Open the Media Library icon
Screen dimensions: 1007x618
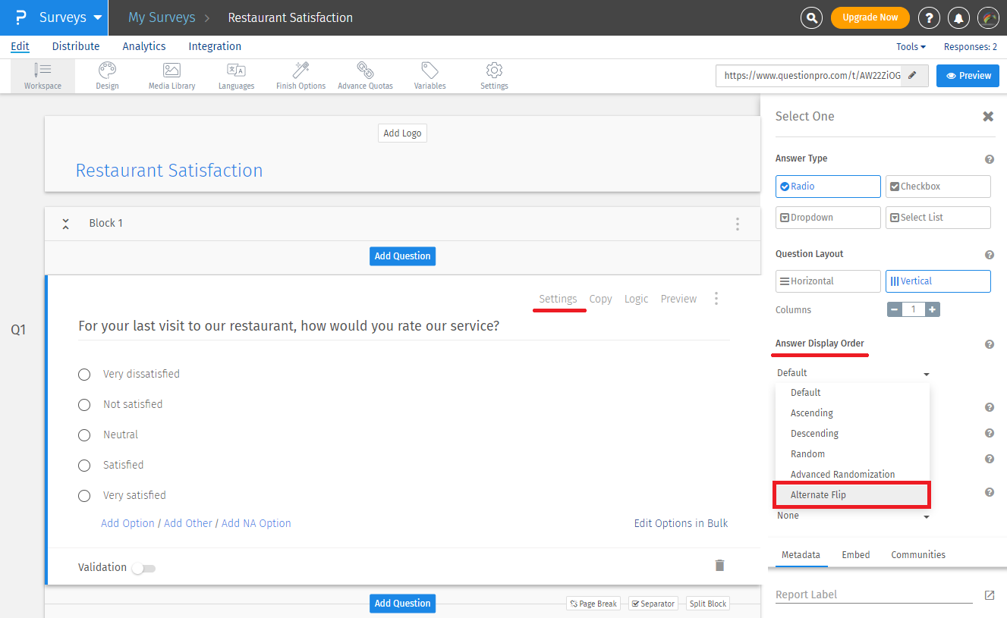click(172, 71)
